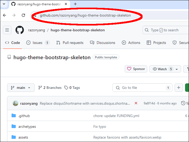The width and height of the screenshot is (189, 142).
Task: Open the Replace disqusShortname commit message
Action: click(x=85, y=104)
